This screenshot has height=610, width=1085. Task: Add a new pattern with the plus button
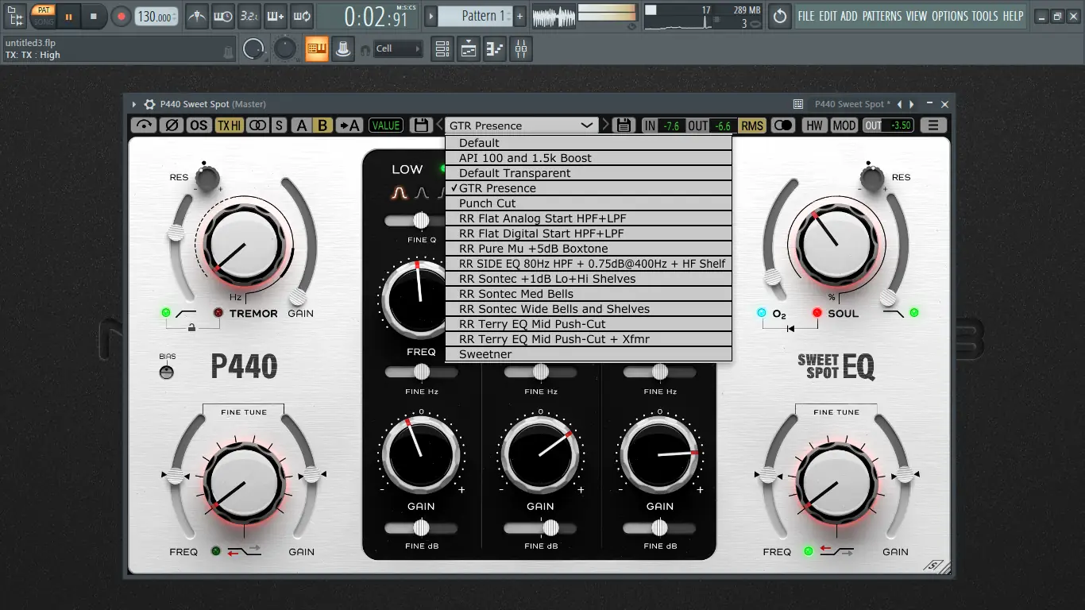click(520, 15)
